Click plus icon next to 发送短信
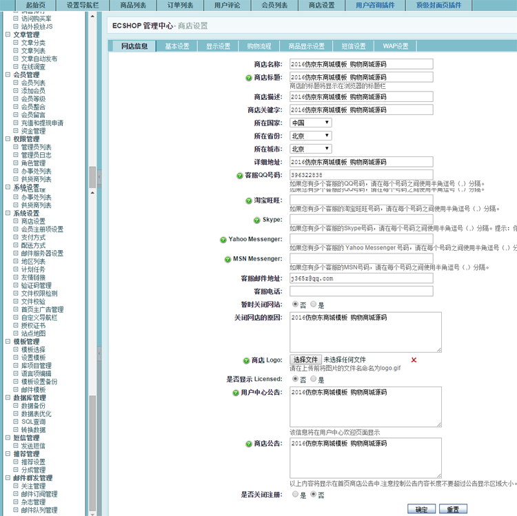The width and height of the screenshot is (517, 516). click(x=15, y=446)
